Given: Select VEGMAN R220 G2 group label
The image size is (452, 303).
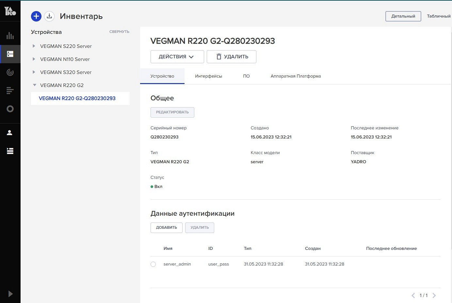Looking at the screenshot, I should pos(62,85).
